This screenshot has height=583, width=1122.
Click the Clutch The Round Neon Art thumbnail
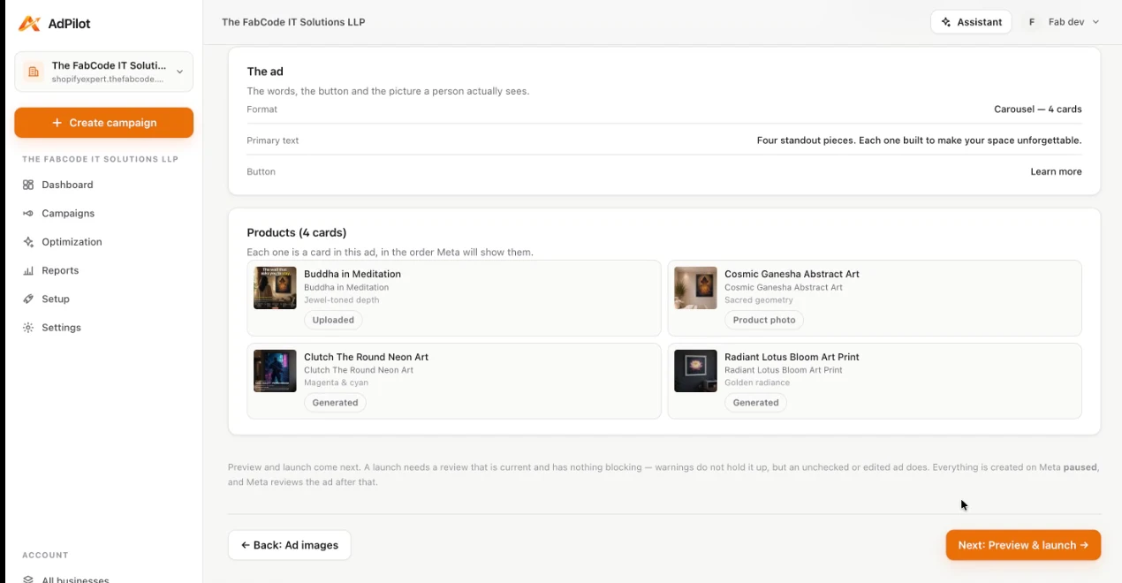275,371
